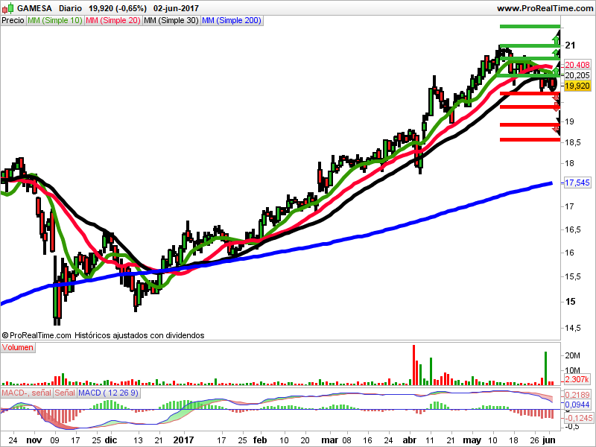Open MM (Simple 200) moving average label
596x447 pixels.
(232, 21)
